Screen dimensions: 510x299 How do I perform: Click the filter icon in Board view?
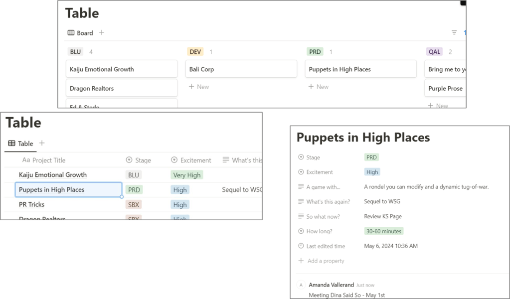pos(454,33)
